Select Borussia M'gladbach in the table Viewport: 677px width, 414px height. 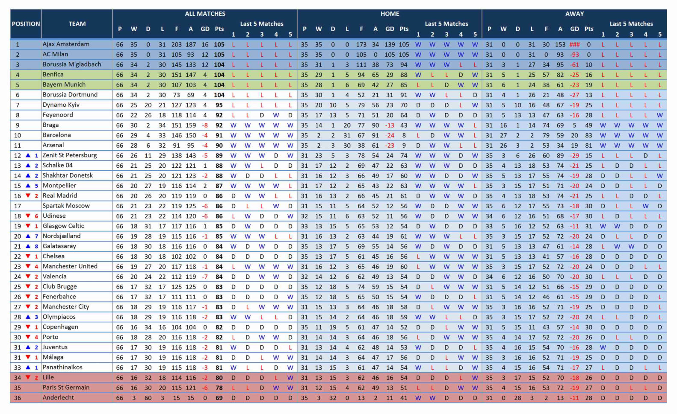(72, 64)
